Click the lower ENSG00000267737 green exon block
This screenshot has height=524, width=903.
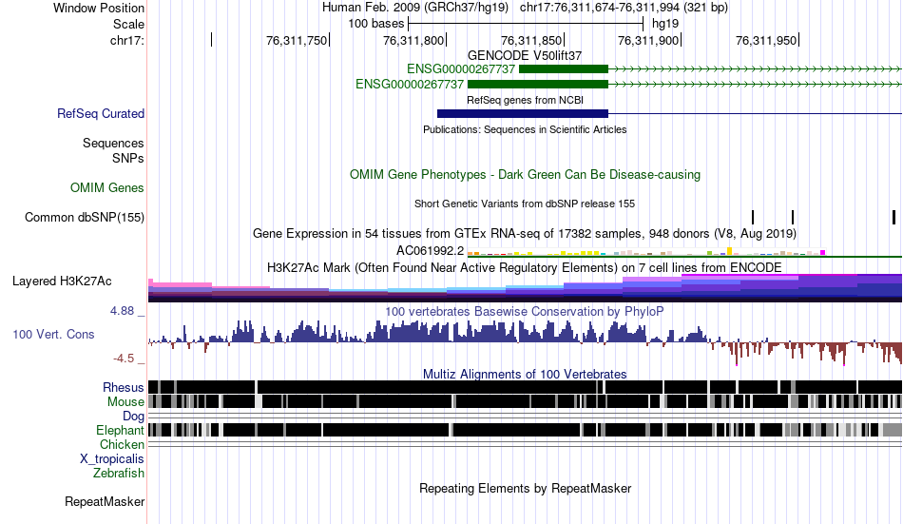coord(538,84)
